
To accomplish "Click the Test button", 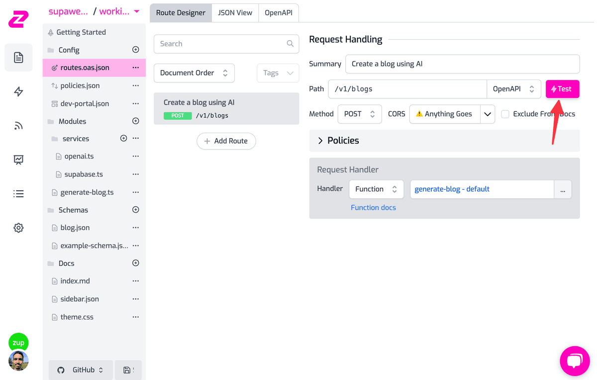I will click(562, 89).
